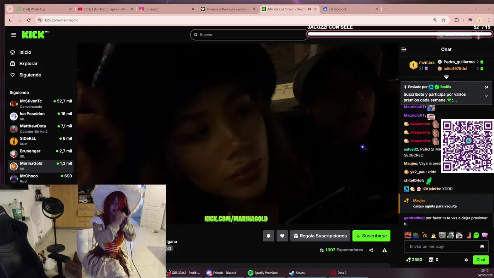
Task: Click mike1975tiel in leaderboard
Action: pos(455,69)
